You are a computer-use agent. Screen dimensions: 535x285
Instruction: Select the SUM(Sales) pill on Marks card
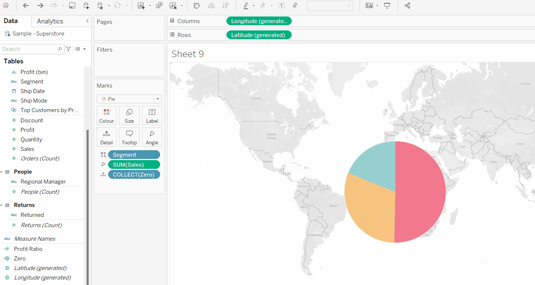click(x=134, y=164)
